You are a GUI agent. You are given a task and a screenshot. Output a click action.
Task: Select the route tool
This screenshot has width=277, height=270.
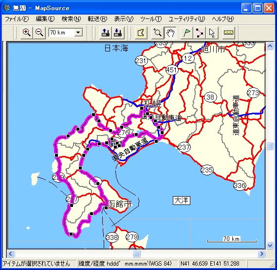[199, 33]
